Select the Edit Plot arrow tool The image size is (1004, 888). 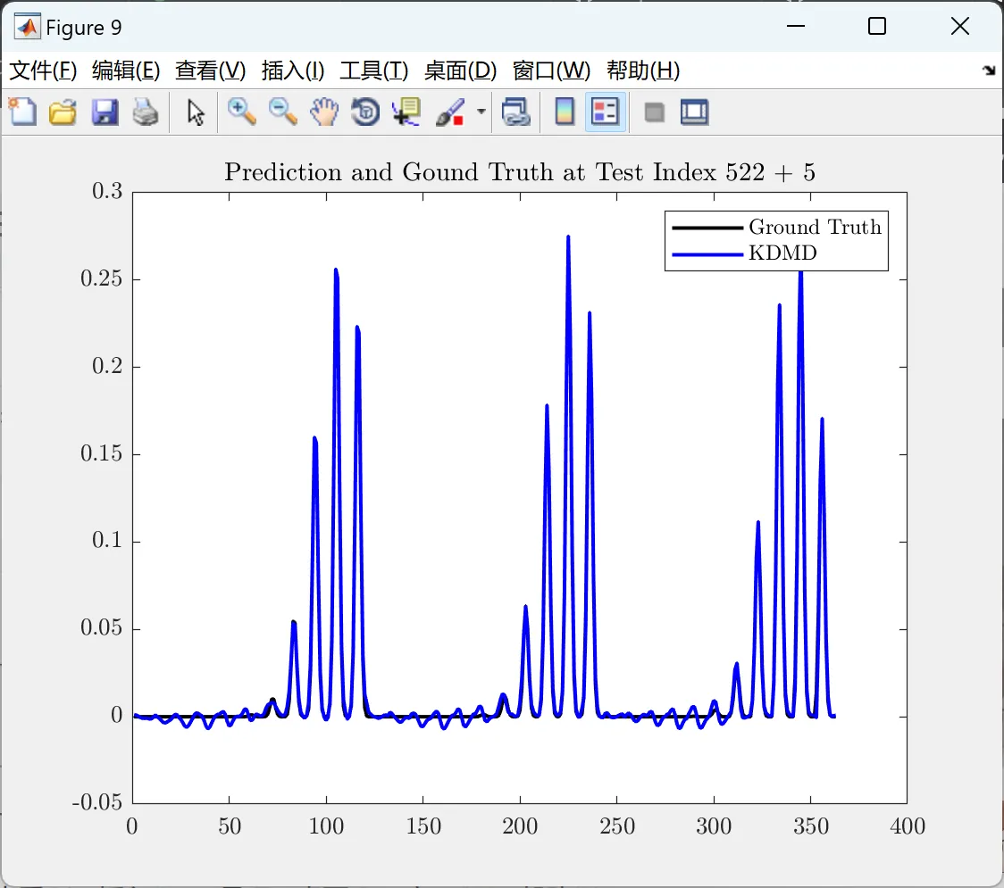click(196, 112)
